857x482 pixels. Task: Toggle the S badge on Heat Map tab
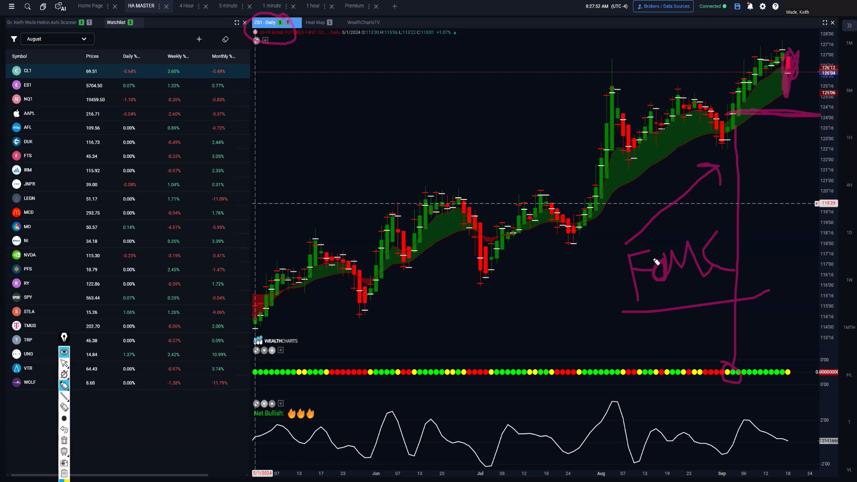click(x=329, y=22)
